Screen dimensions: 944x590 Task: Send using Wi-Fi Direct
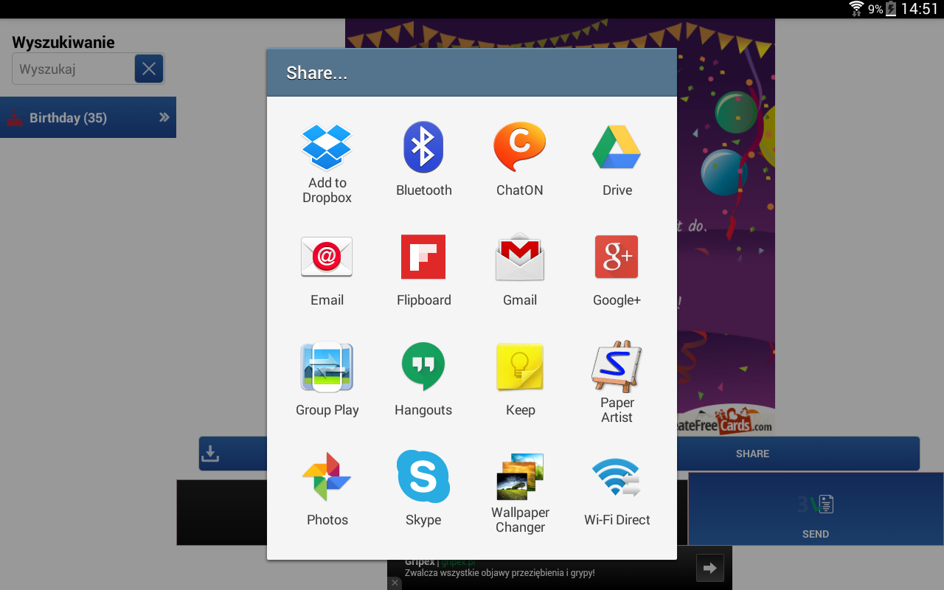[x=617, y=492]
